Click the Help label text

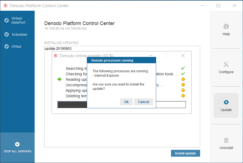pos(226,34)
